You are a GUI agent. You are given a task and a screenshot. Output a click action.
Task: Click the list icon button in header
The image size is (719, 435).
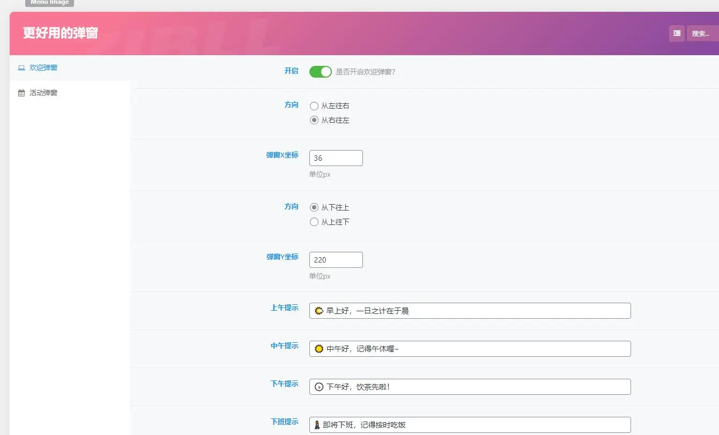(x=677, y=33)
